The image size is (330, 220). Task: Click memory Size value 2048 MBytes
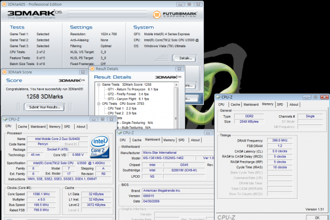(x=249, y=121)
